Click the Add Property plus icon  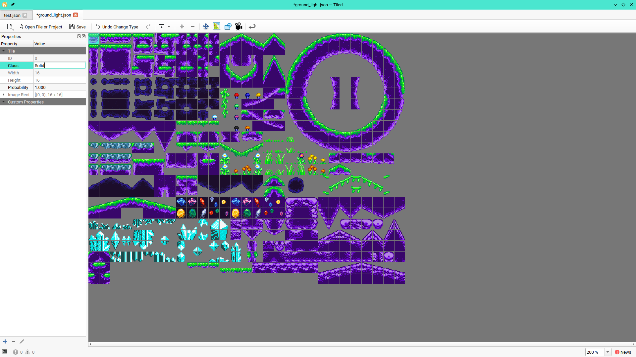tap(5, 341)
